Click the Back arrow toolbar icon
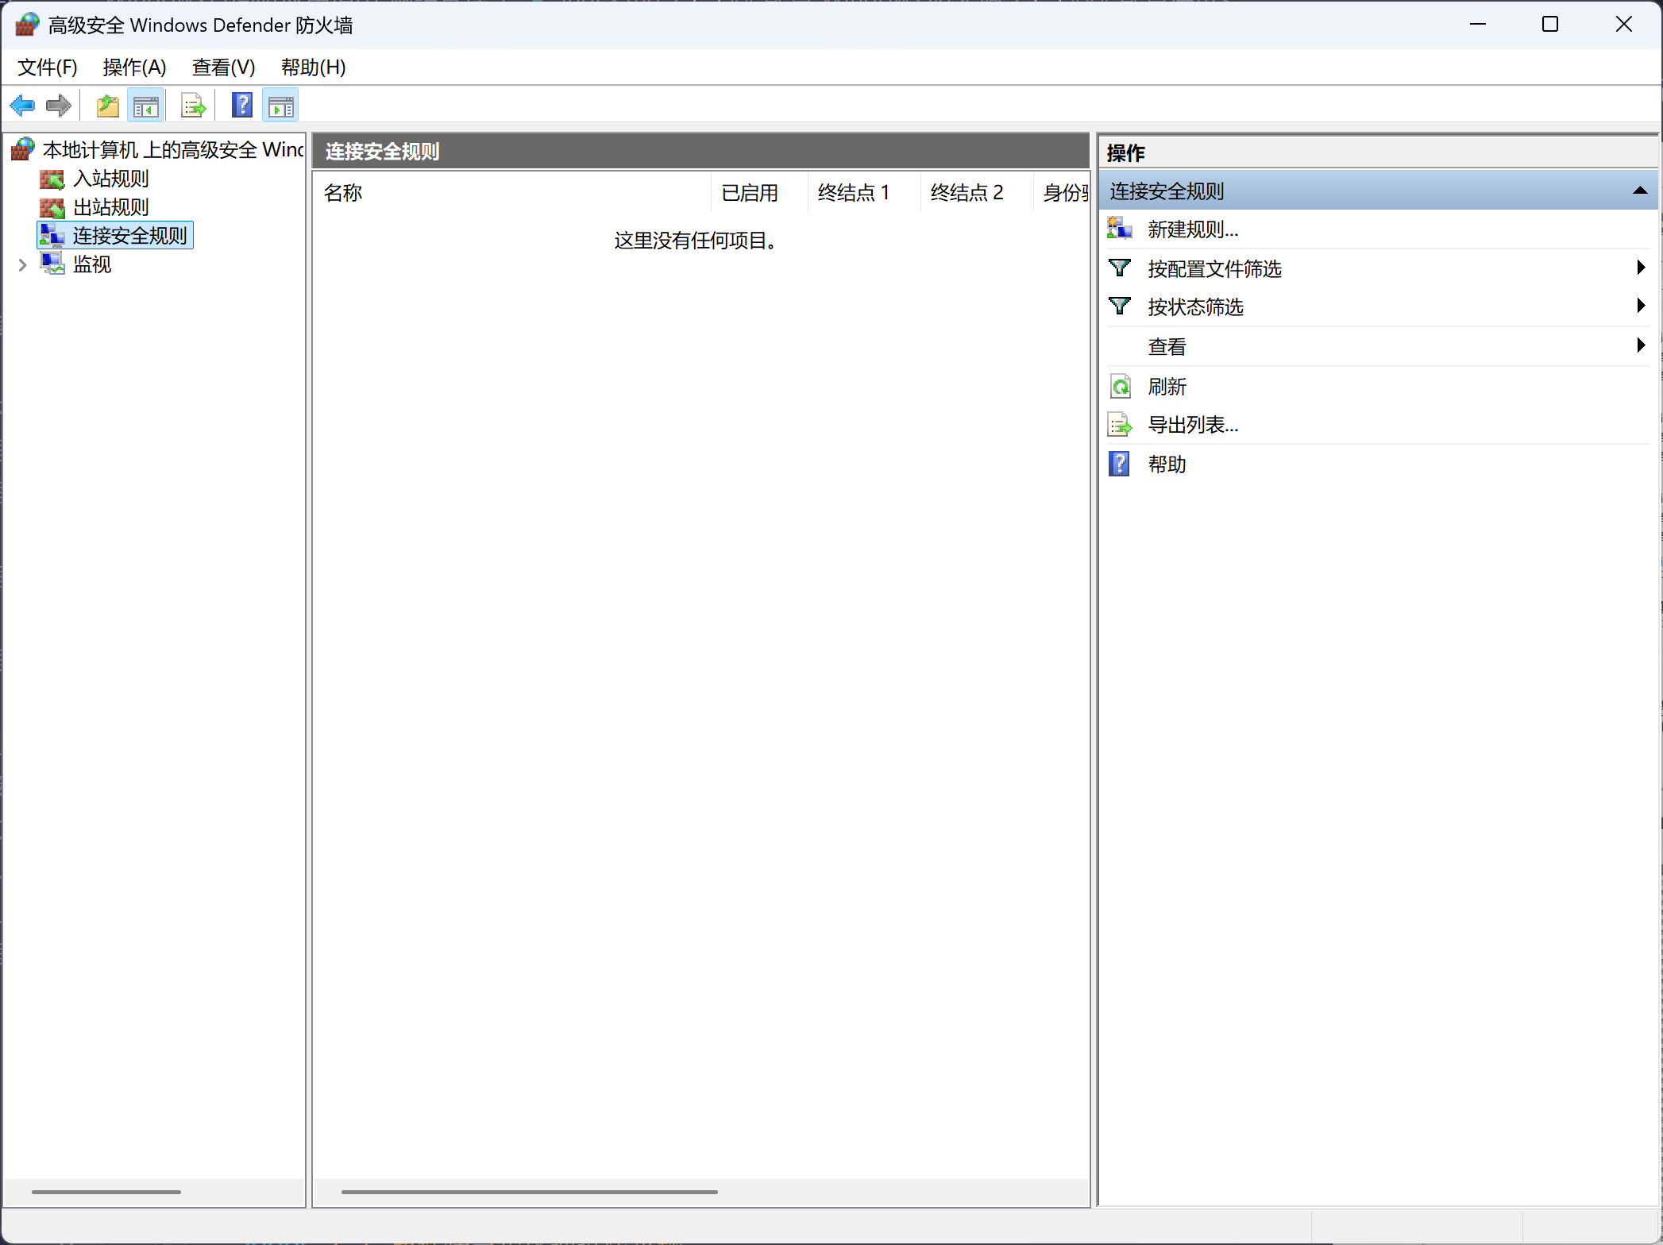Screen dimensions: 1663x1245 22,106
